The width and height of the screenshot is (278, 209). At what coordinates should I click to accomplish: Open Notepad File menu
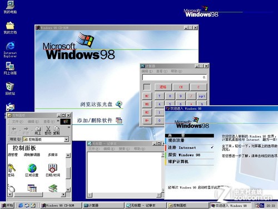pyautogui.click(x=94, y=149)
